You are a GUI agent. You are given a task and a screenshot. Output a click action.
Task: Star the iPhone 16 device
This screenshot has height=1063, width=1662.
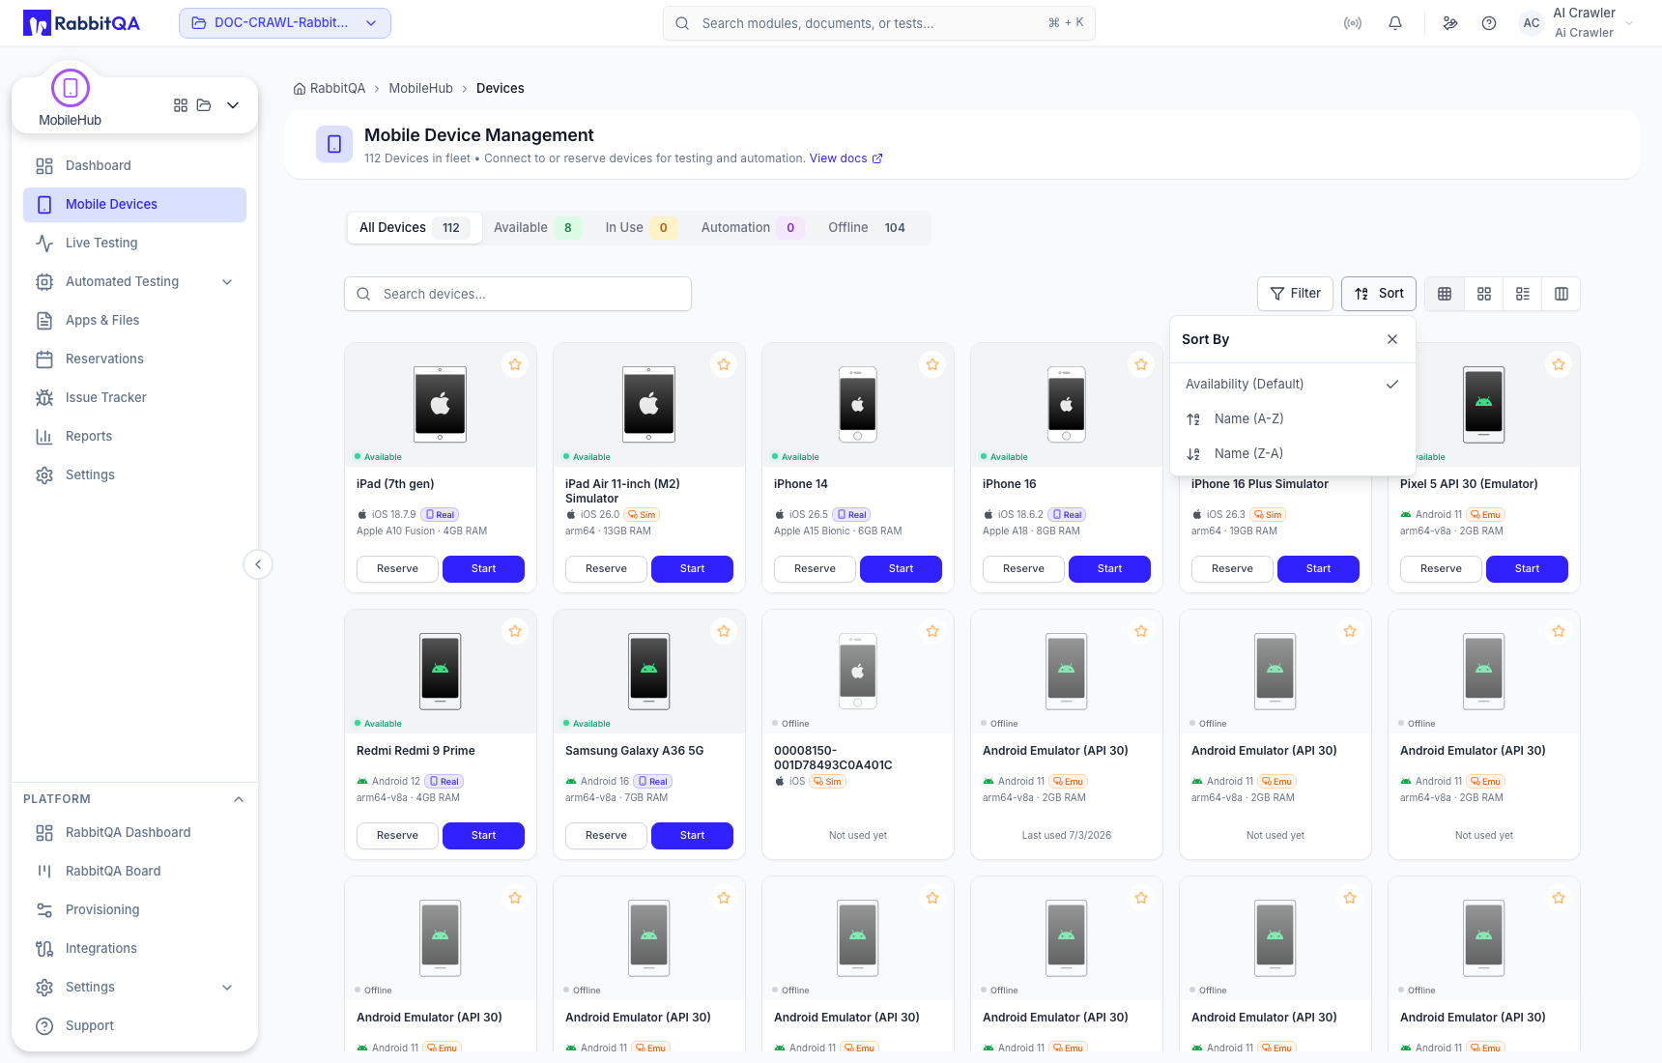(x=1141, y=364)
